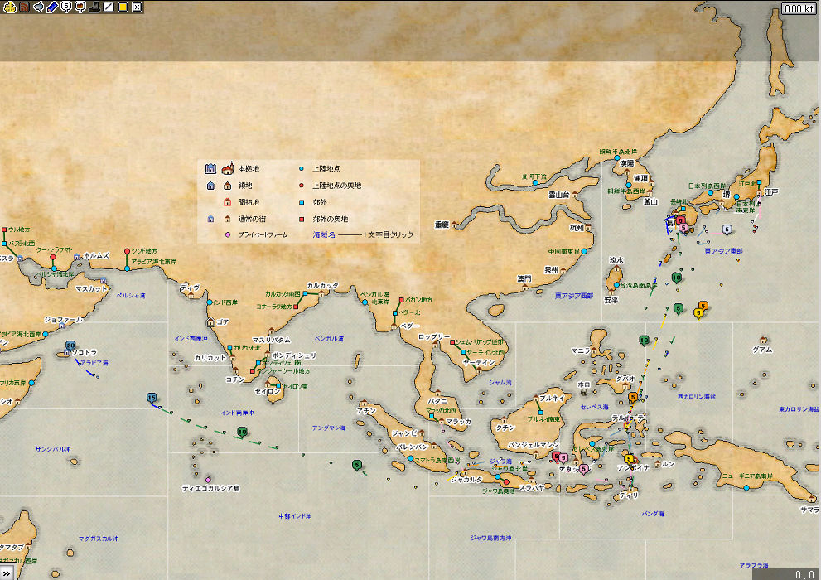Pick the yellow color swatch in toolbar
The height and width of the screenshot is (580, 821).
[x=123, y=7]
